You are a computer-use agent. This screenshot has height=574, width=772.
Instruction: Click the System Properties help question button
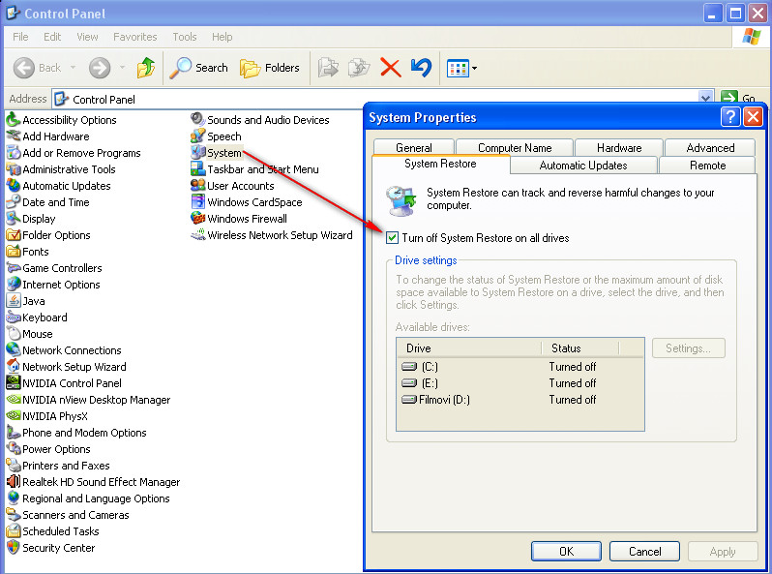[730, 117]
